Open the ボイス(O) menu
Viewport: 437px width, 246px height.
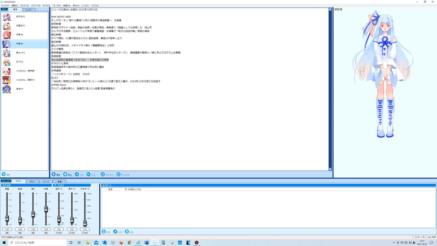click(46, 5)
